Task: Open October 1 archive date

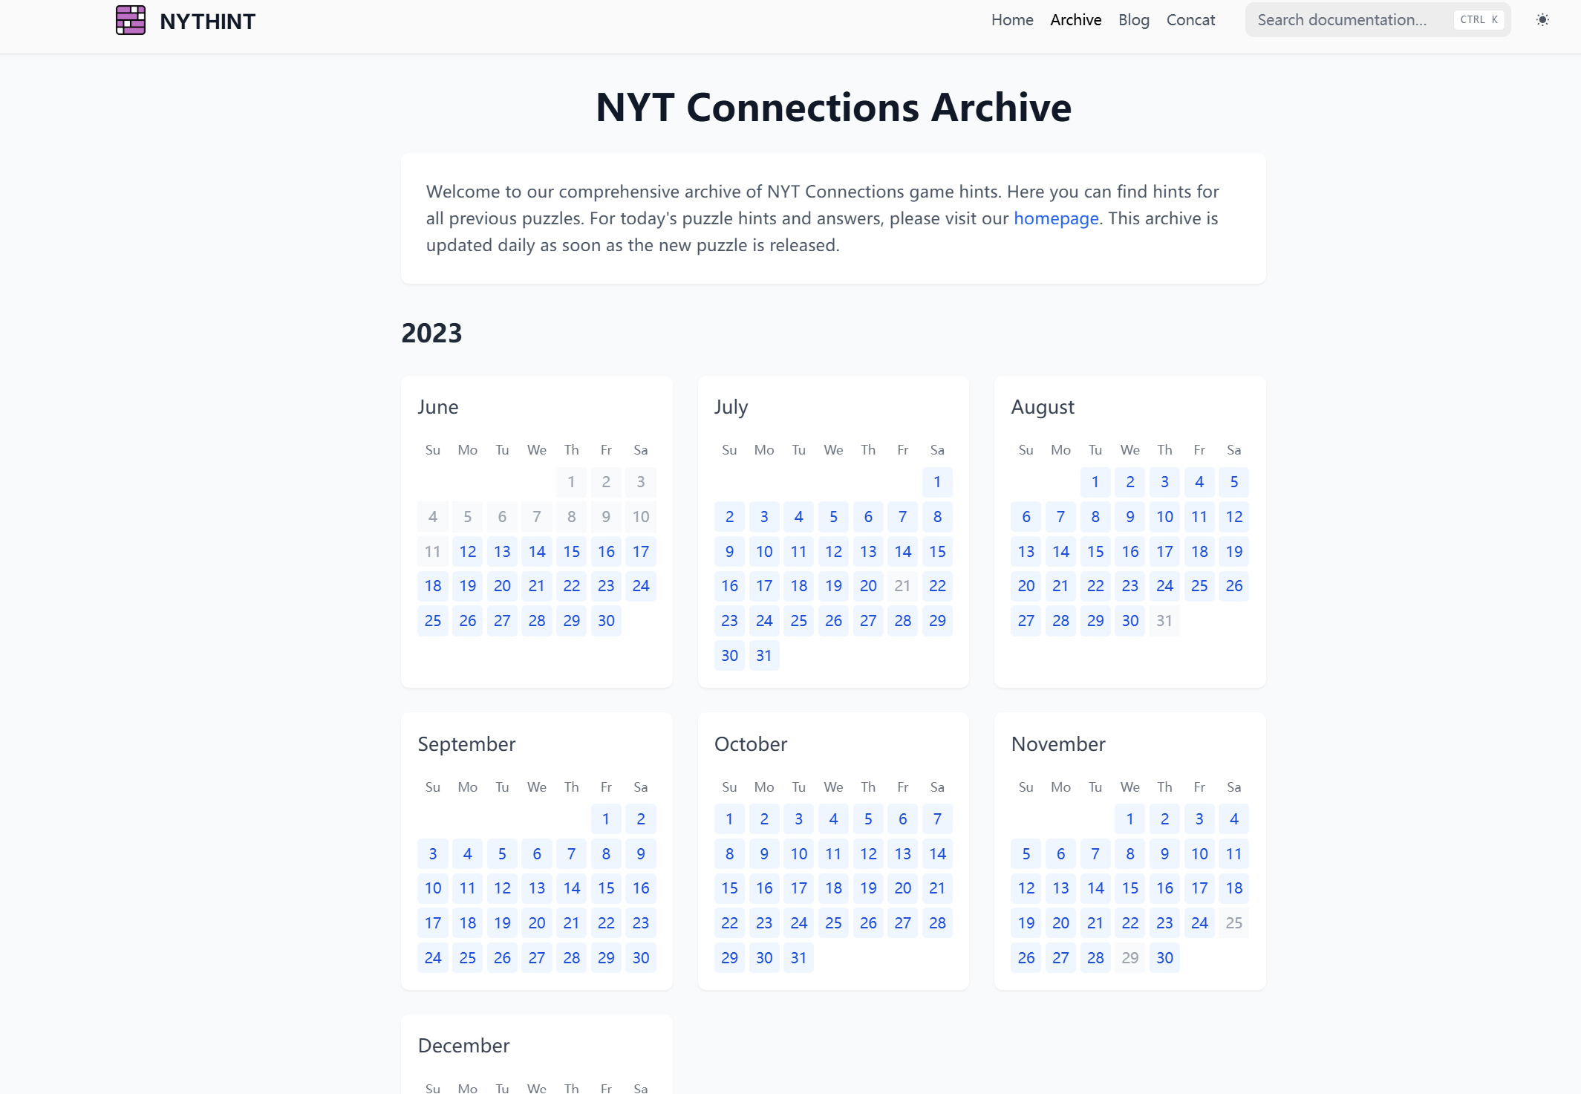Action: (729, 819)
